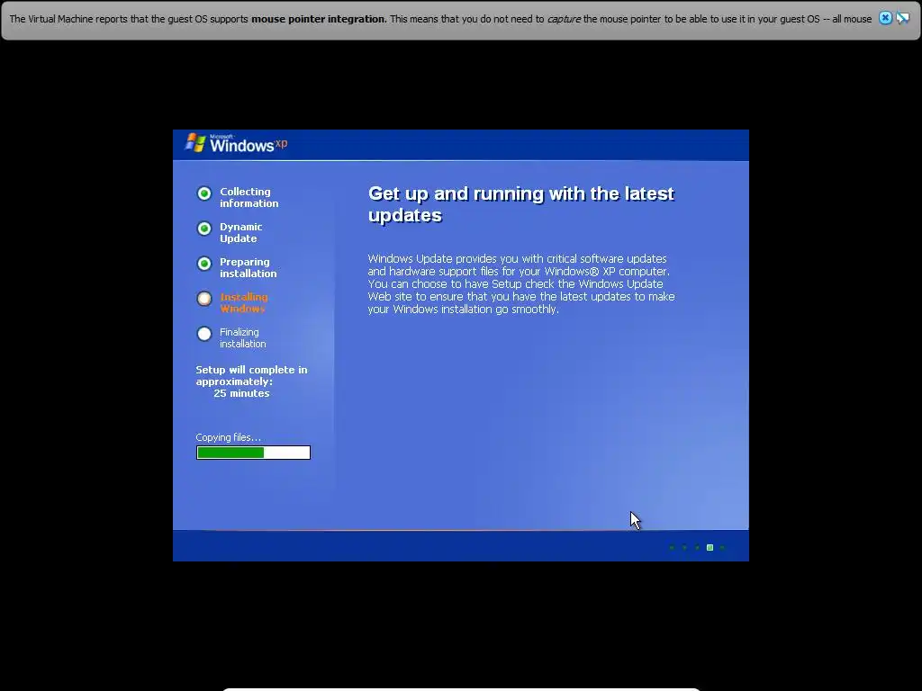922x691 pixels.
Task: Dismiss the mouse pointer integration notification
Action: click(885, 18)
